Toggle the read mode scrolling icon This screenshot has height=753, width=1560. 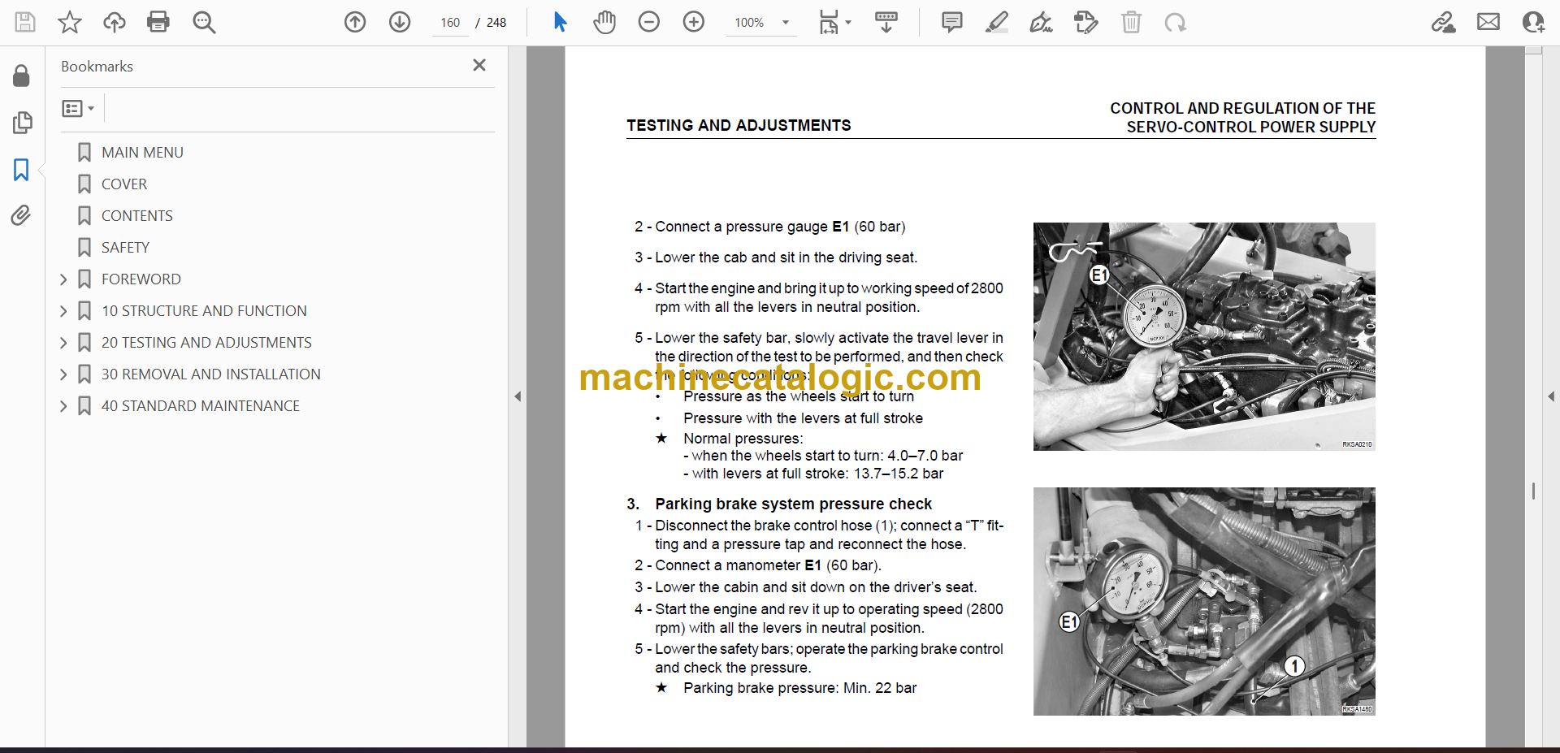pos(886,22)
